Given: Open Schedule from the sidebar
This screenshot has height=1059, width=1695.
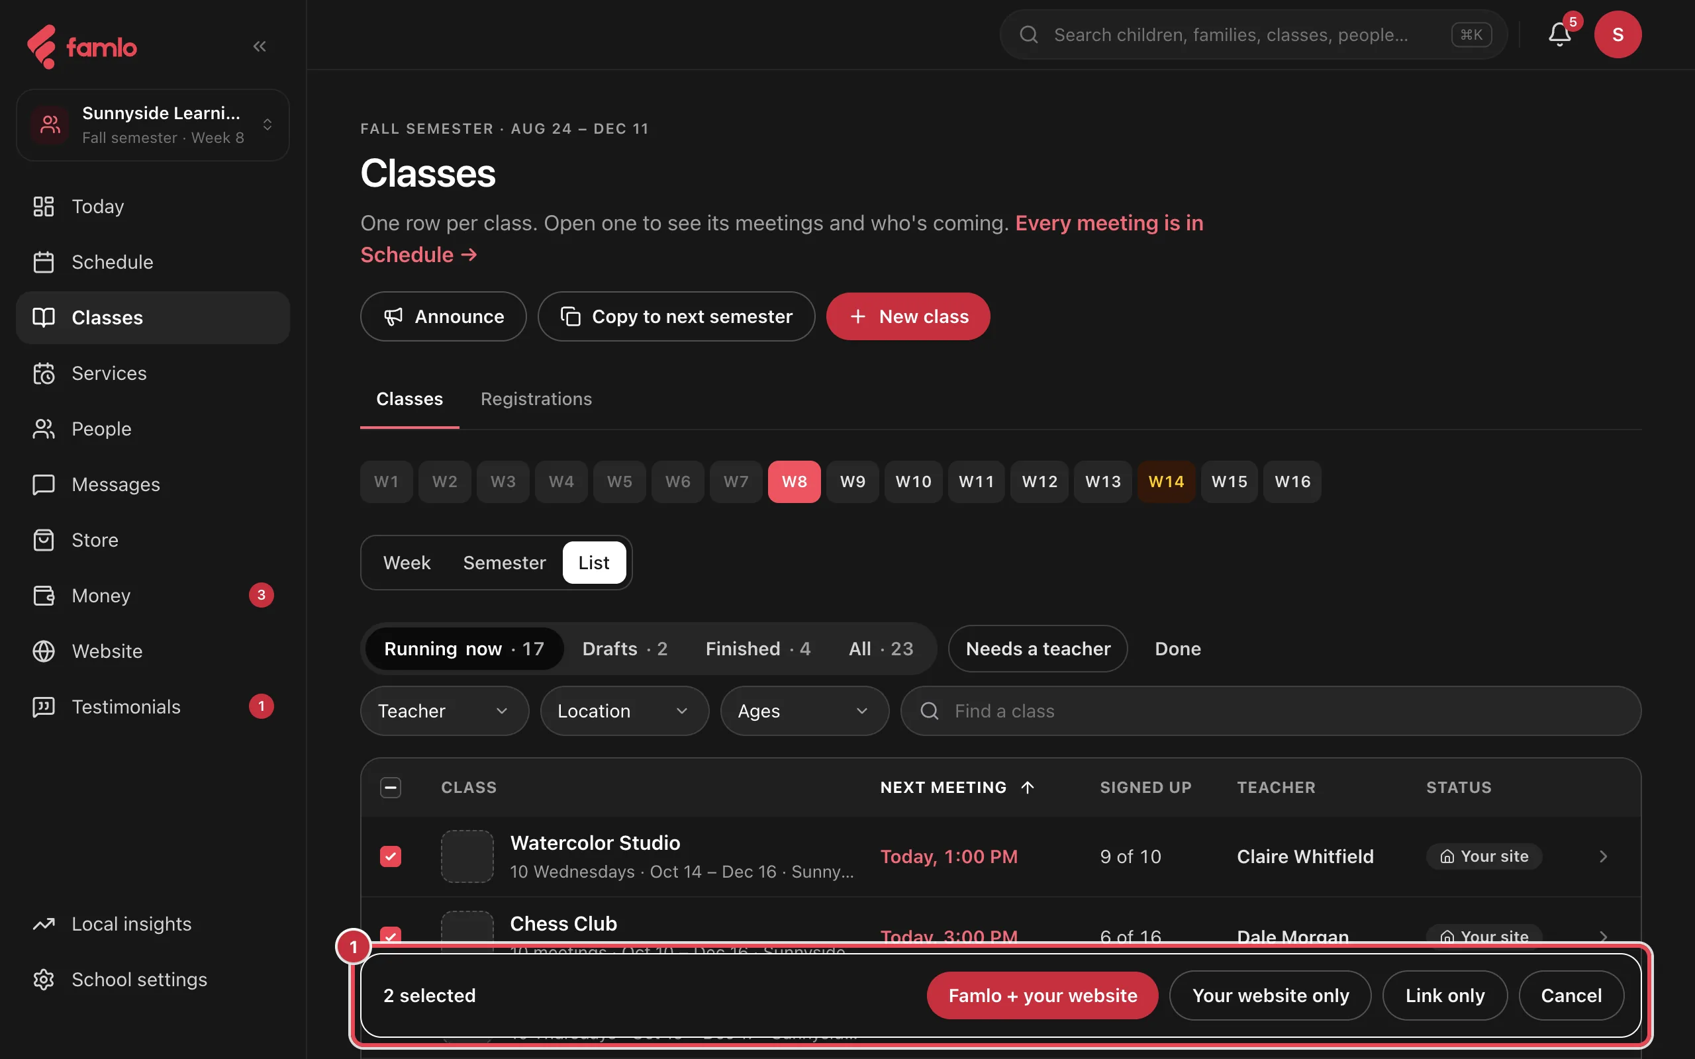Looking at the screenshot, I should pyautogui.click(x=153, y=262).
